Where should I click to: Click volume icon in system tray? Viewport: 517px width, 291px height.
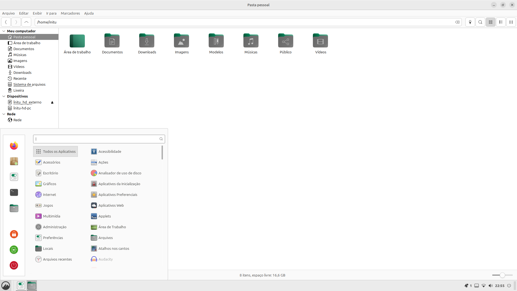coord(491,286)
